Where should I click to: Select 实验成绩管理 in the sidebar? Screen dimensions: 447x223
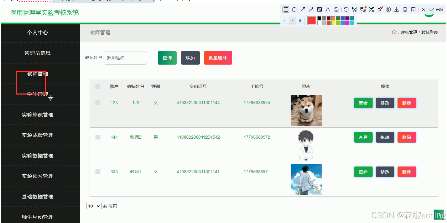click(x=38, y=135)
